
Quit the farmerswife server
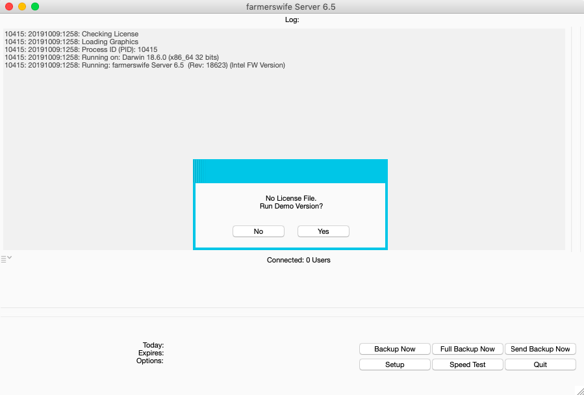tap(540, 364)
